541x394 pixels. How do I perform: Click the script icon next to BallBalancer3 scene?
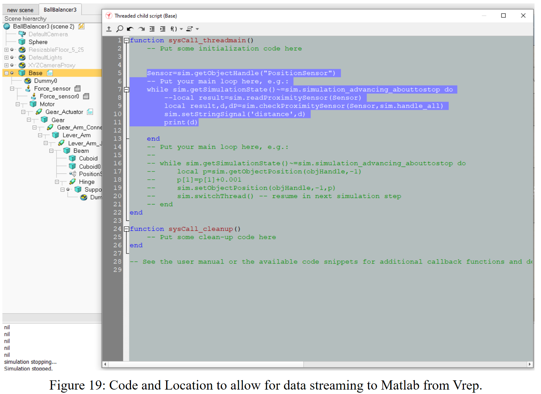(81, 26)
